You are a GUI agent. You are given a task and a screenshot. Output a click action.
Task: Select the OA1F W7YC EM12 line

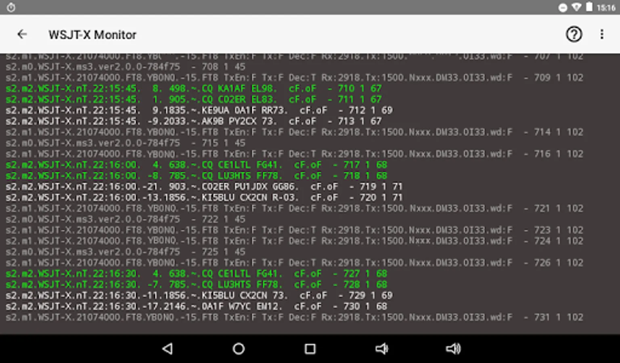(x=197, y=306)
